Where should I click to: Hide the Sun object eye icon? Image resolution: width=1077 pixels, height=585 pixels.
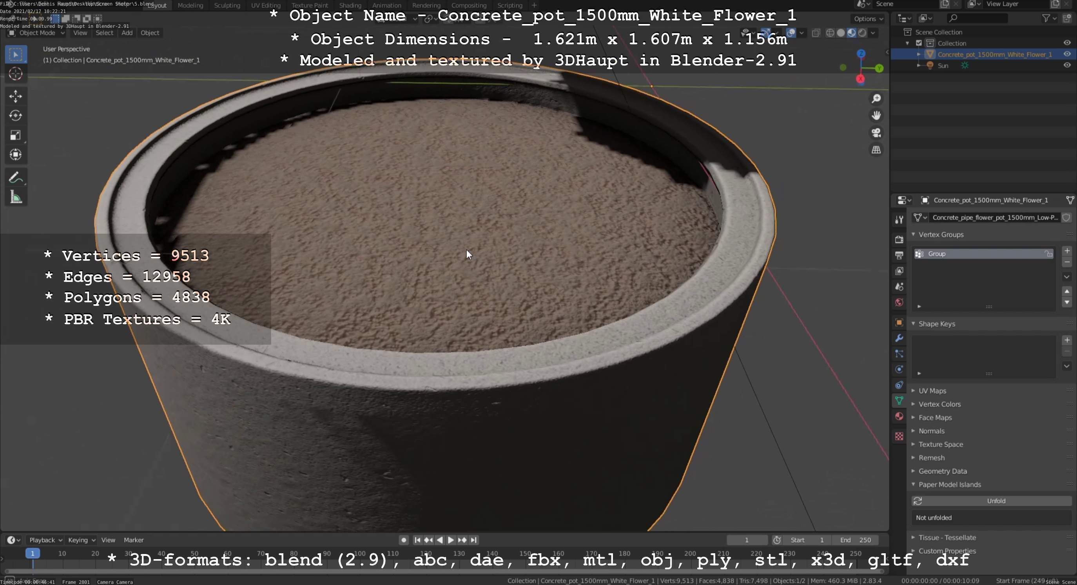(1067, 65)
